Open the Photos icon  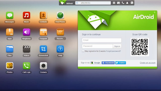10,66
